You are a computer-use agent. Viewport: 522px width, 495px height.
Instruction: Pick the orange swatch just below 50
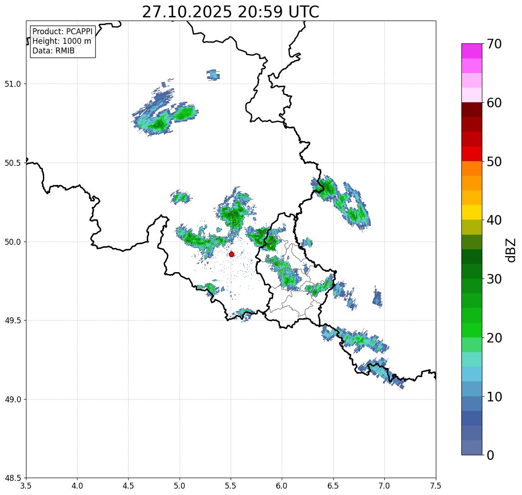[472, 169]
